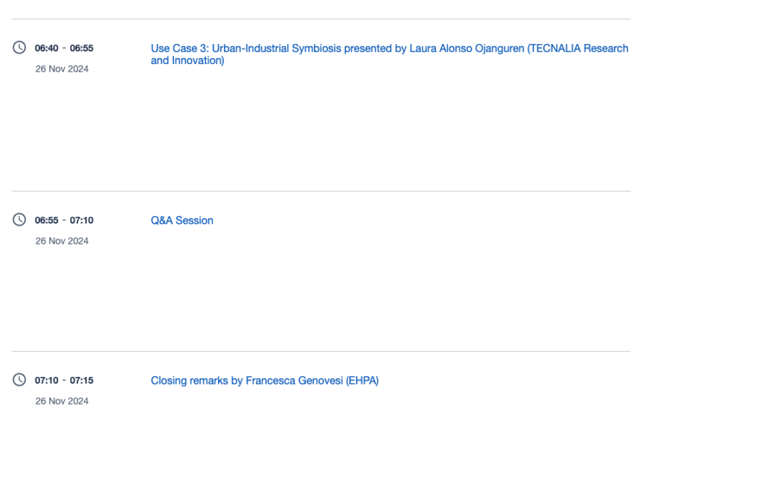The height and width of the screenshot is (479, 762).
Task: Click the '(EHPA)' text in Closing remarks link
Action: tap(362, 381)
